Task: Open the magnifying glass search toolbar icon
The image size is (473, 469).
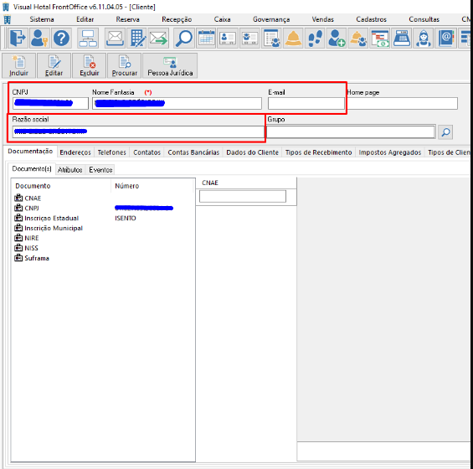Action: pyautogui.click(x=184, y=38)
